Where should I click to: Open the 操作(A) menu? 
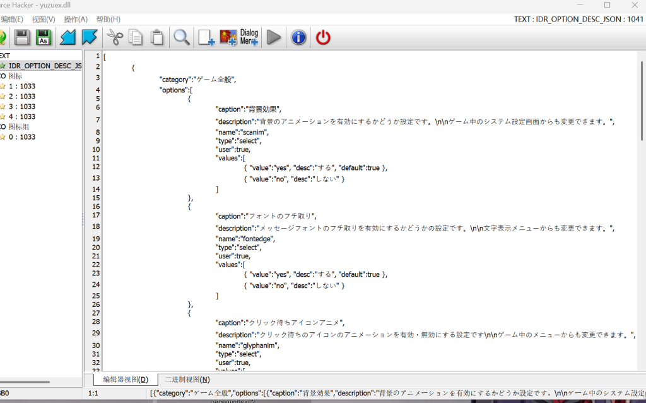tap(76, 20)
